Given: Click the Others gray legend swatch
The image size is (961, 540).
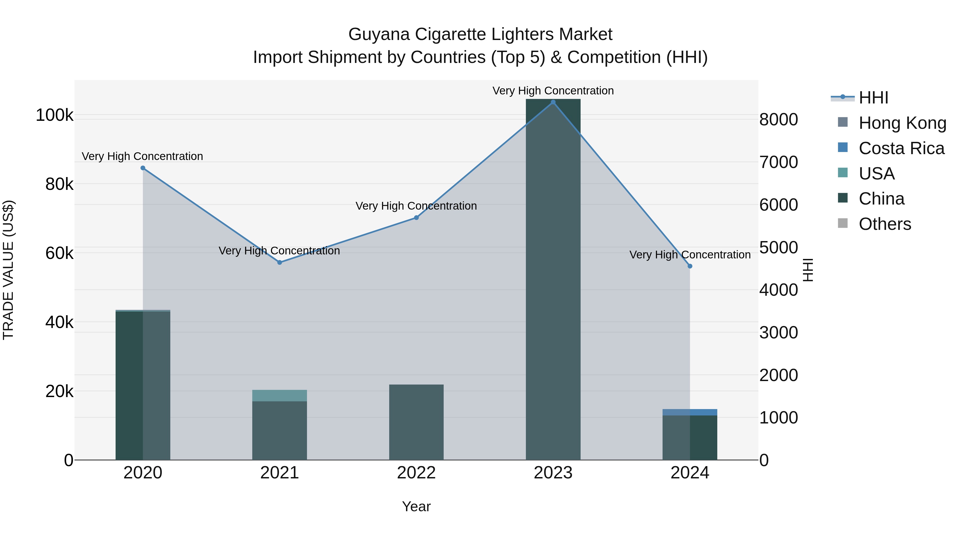Looking at the screenshot, I should click(843, 223).
